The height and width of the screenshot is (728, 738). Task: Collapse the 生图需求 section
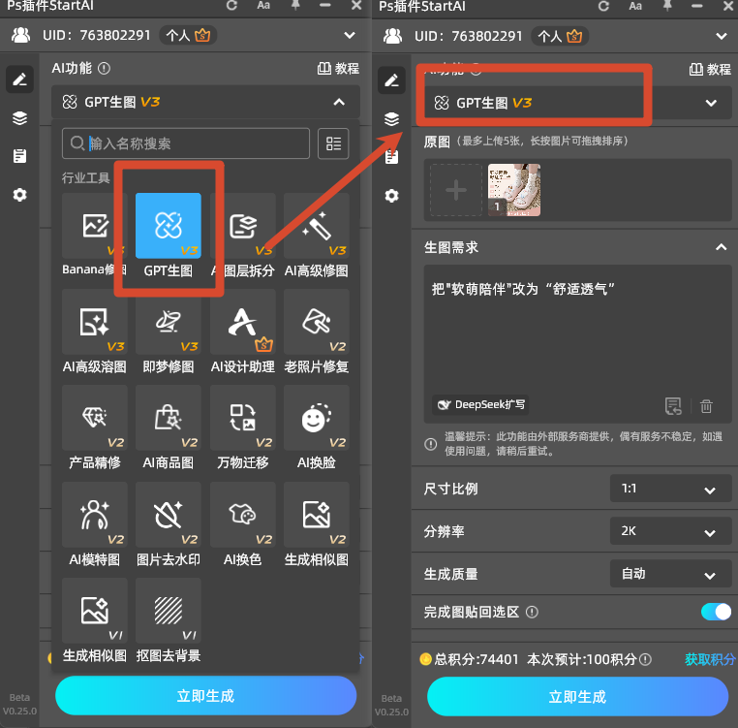[x=721, y=247]
